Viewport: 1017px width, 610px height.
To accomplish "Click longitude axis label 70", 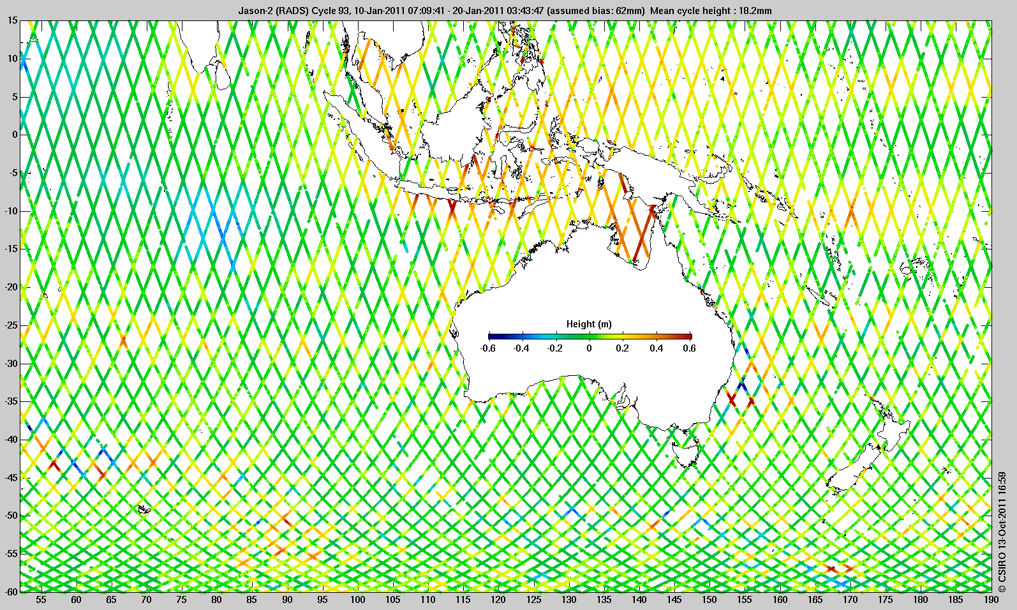I will pos(146,600).
